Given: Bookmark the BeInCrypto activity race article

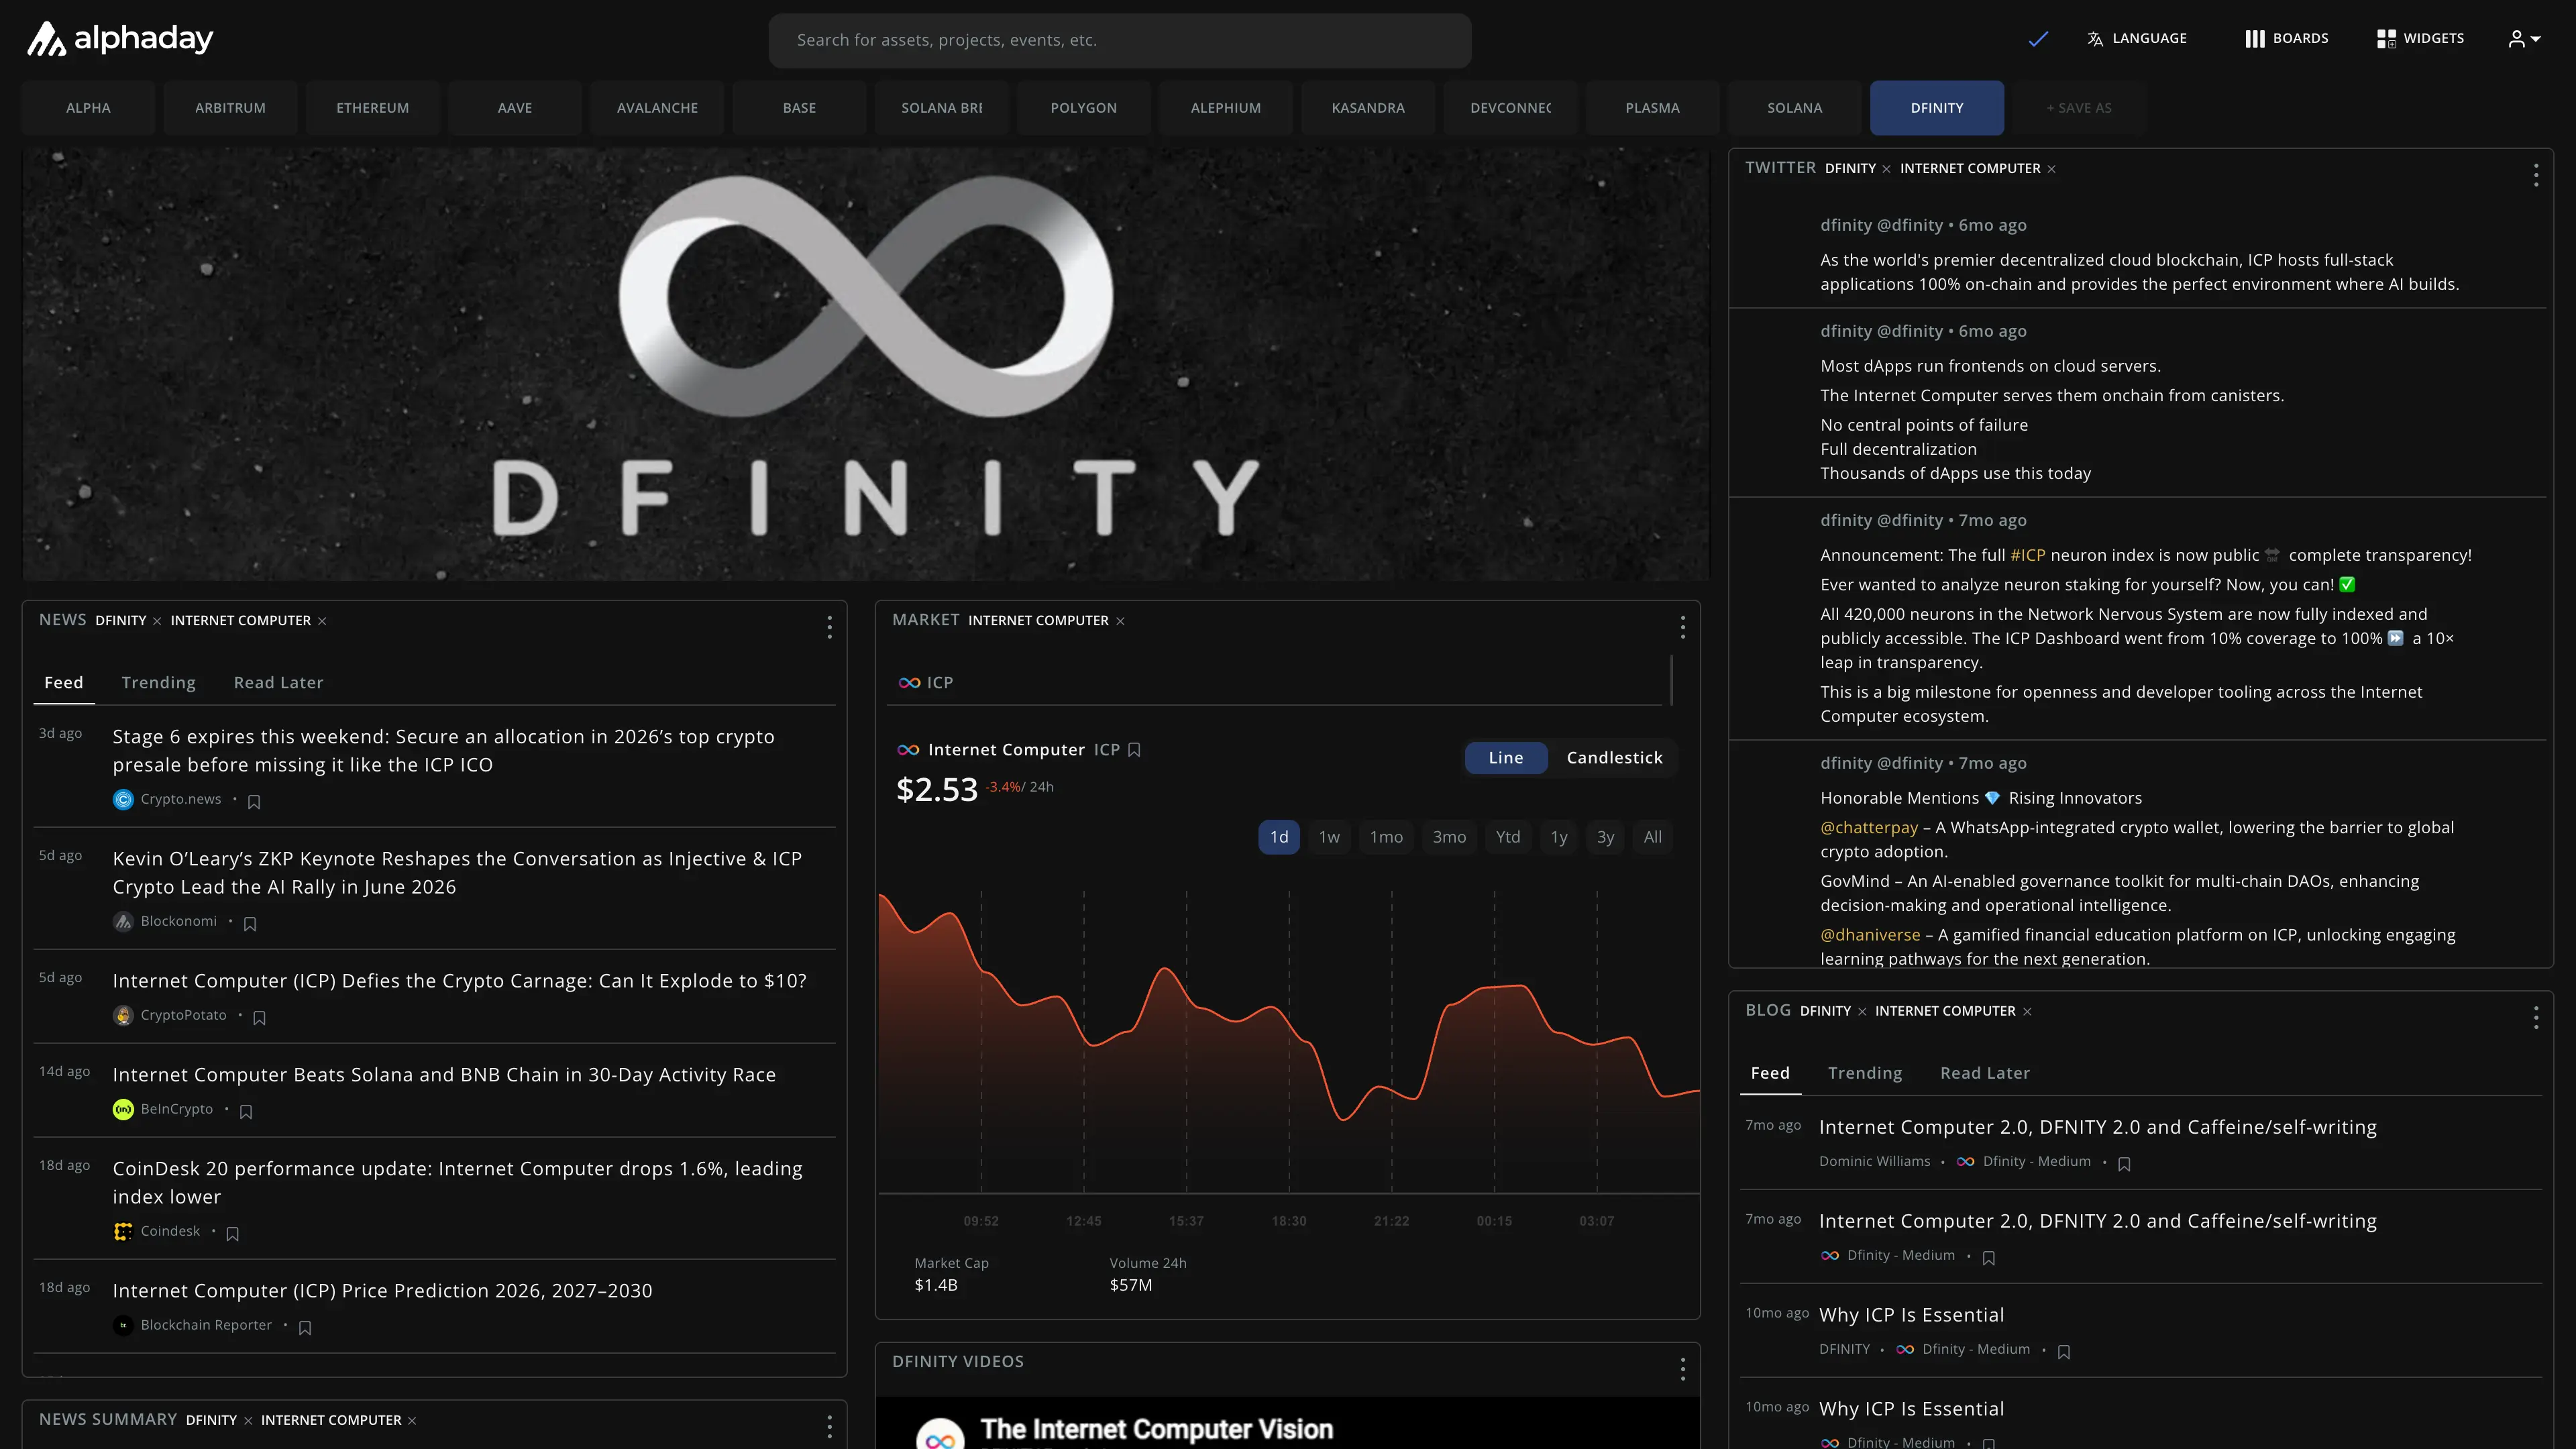Looking at the screenshot, I should click(x=246, y=1112).
